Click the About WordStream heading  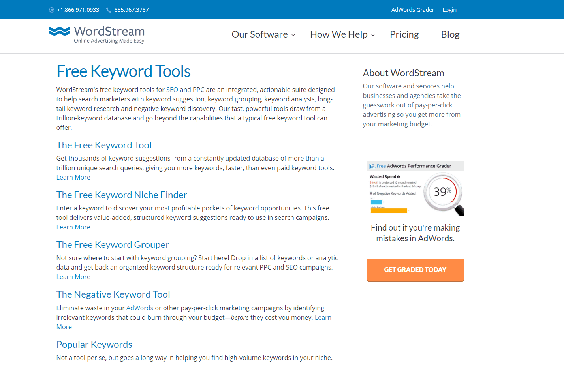tap(404, 73)
